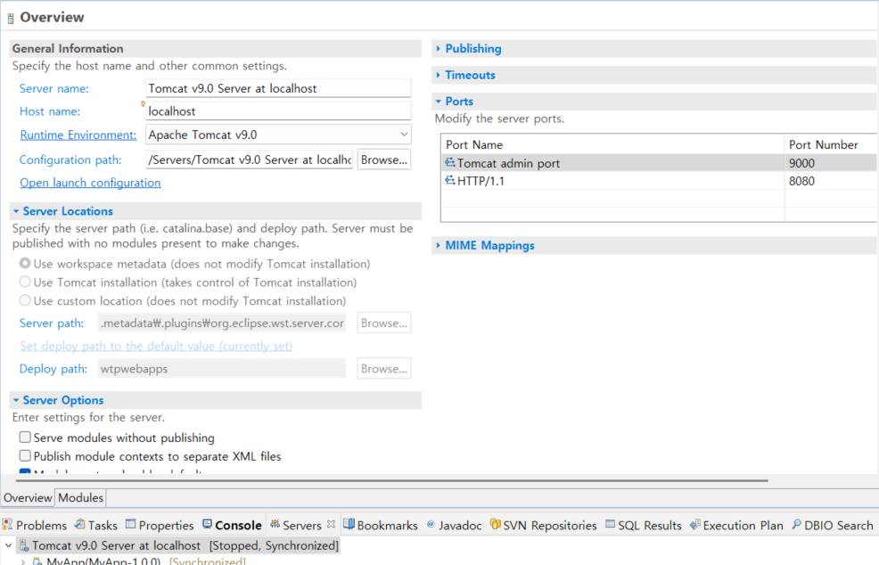Click the horizontal scrollbar of the editor
The width and height of the screenshot is (879, 565).
[392, 480]
